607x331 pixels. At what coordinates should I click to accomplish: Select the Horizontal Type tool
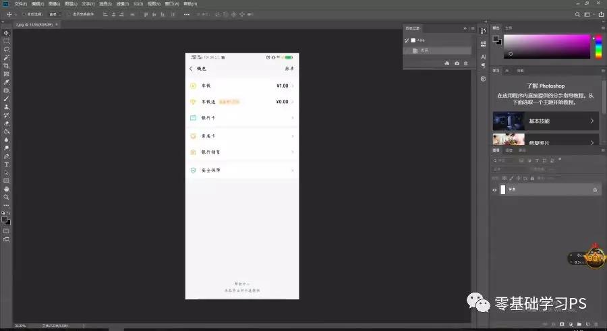tap(6, 164)
